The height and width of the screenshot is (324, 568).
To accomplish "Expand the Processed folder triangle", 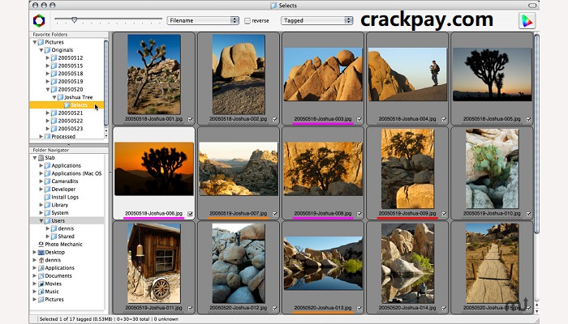I will pyautogui.click(x=41, y=136).
